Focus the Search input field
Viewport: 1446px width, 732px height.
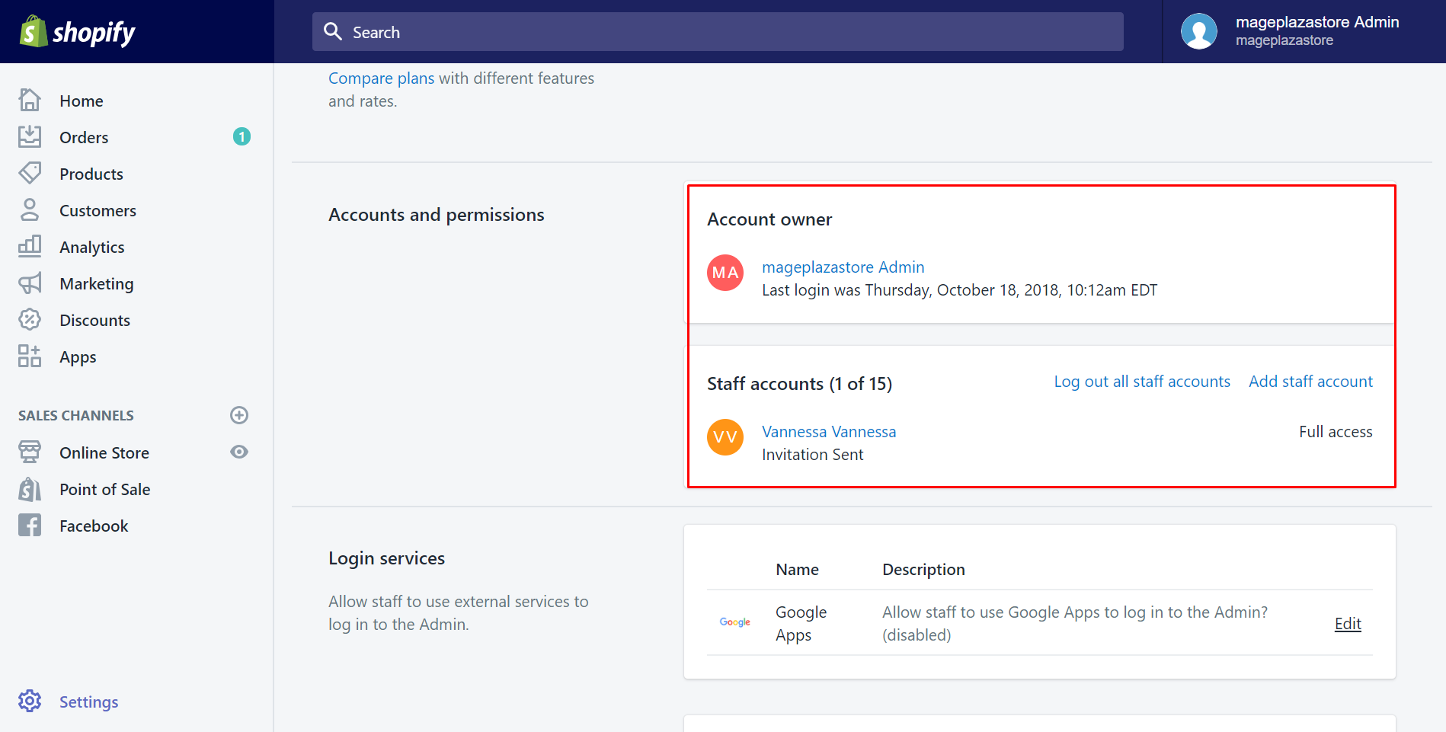pyautogui.click(x=718, y=31)
